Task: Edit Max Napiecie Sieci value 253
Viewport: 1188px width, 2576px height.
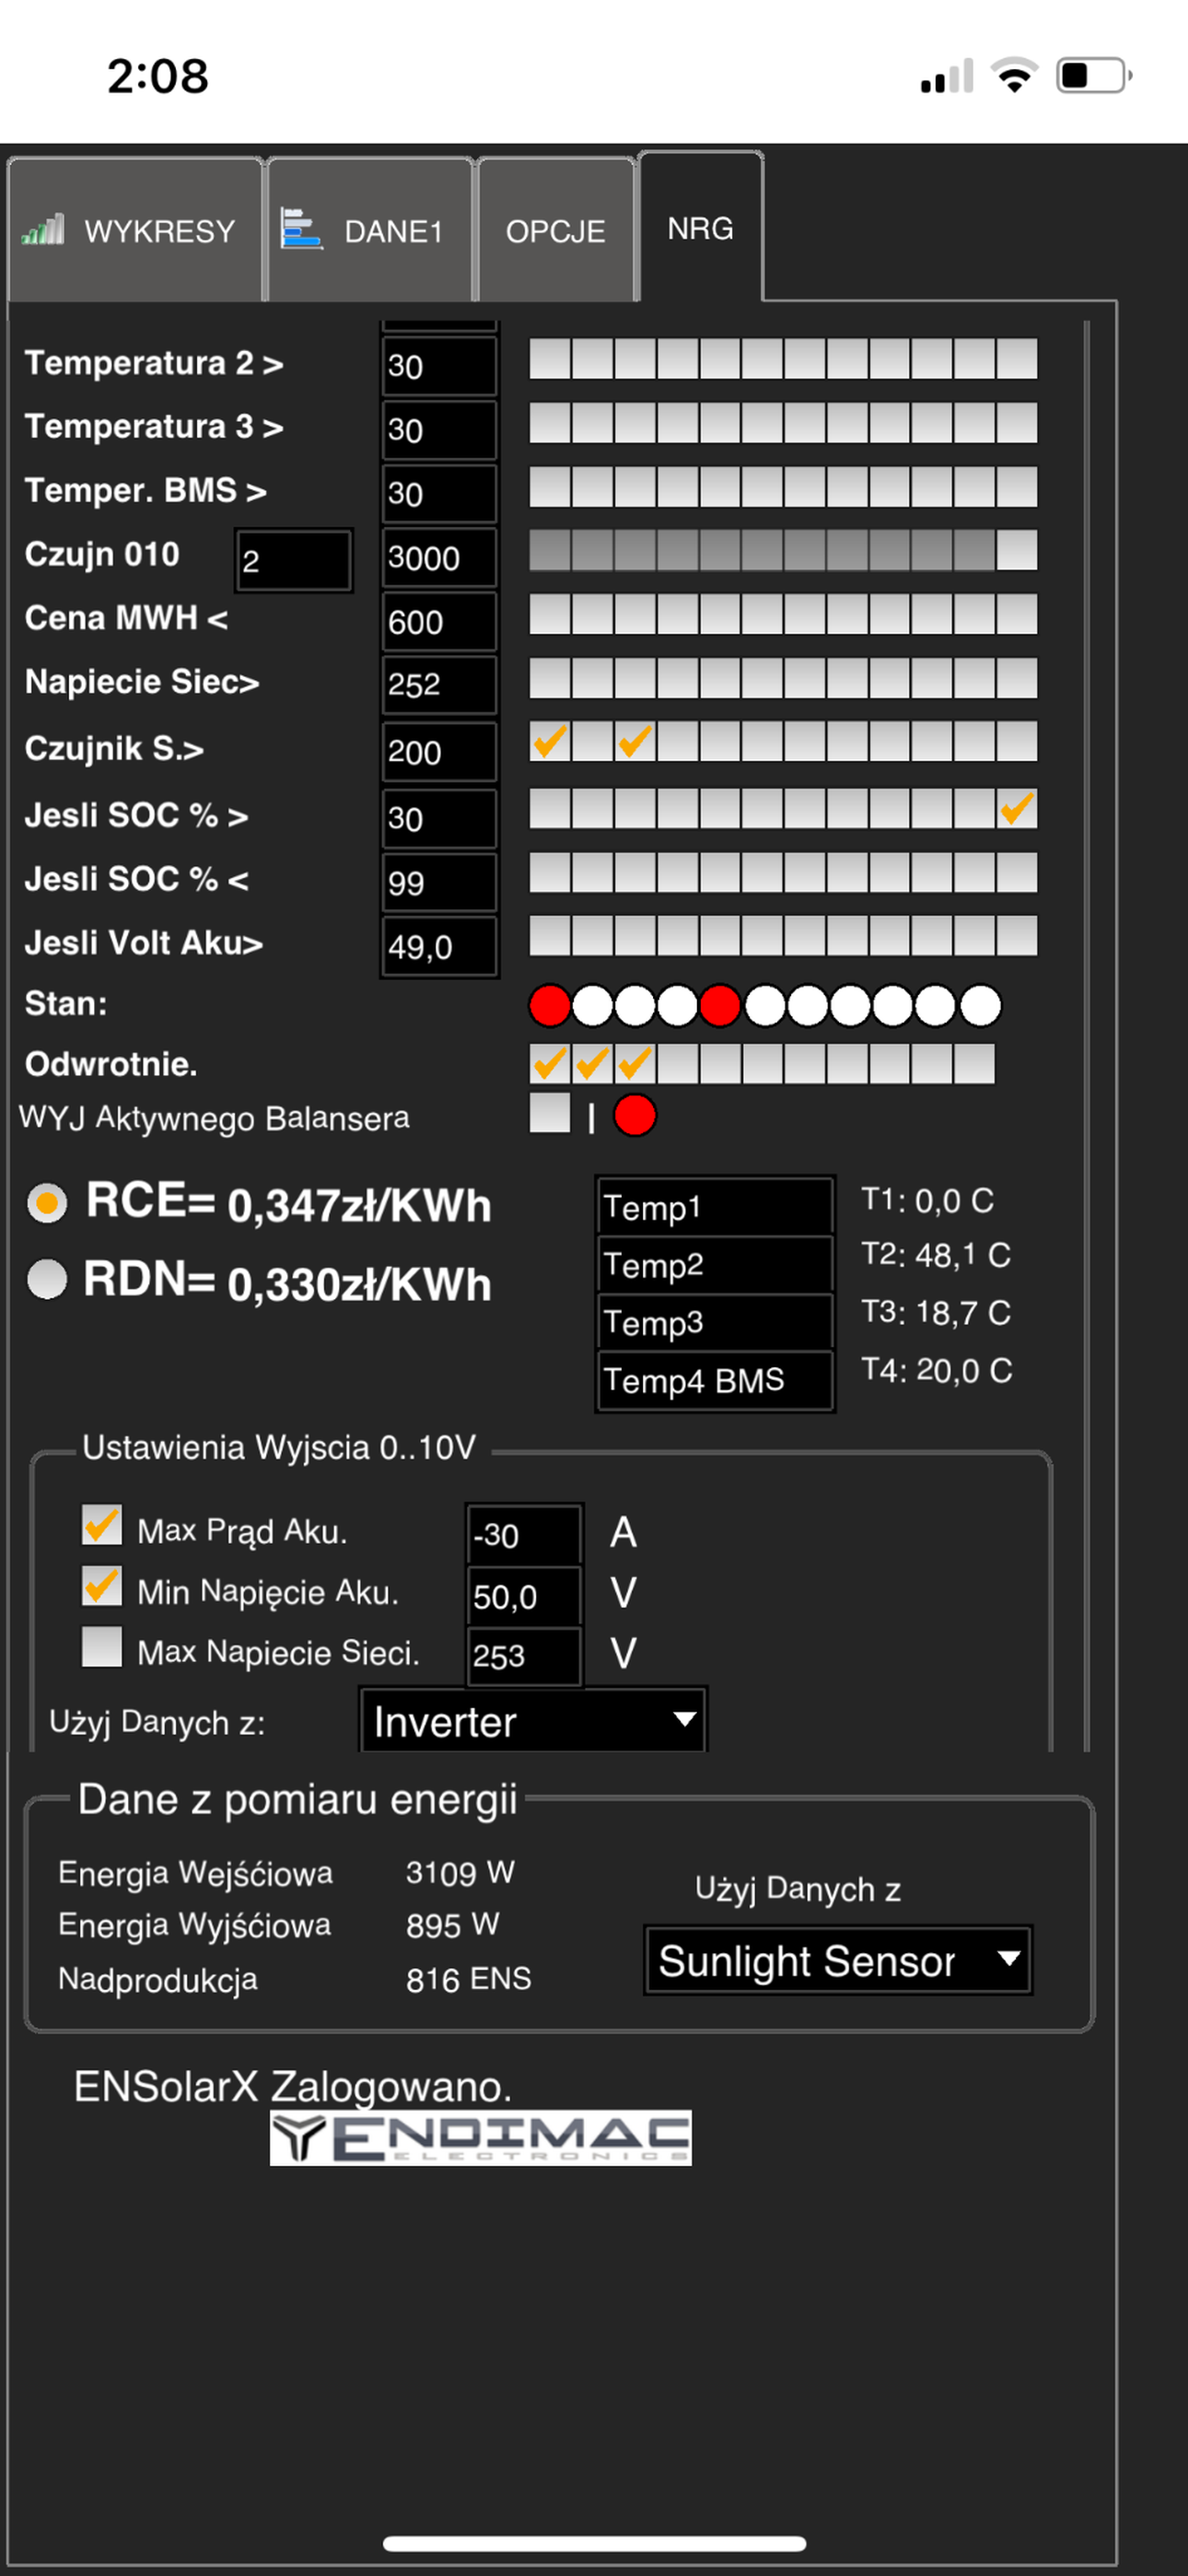Action: tap(524, 1656)
